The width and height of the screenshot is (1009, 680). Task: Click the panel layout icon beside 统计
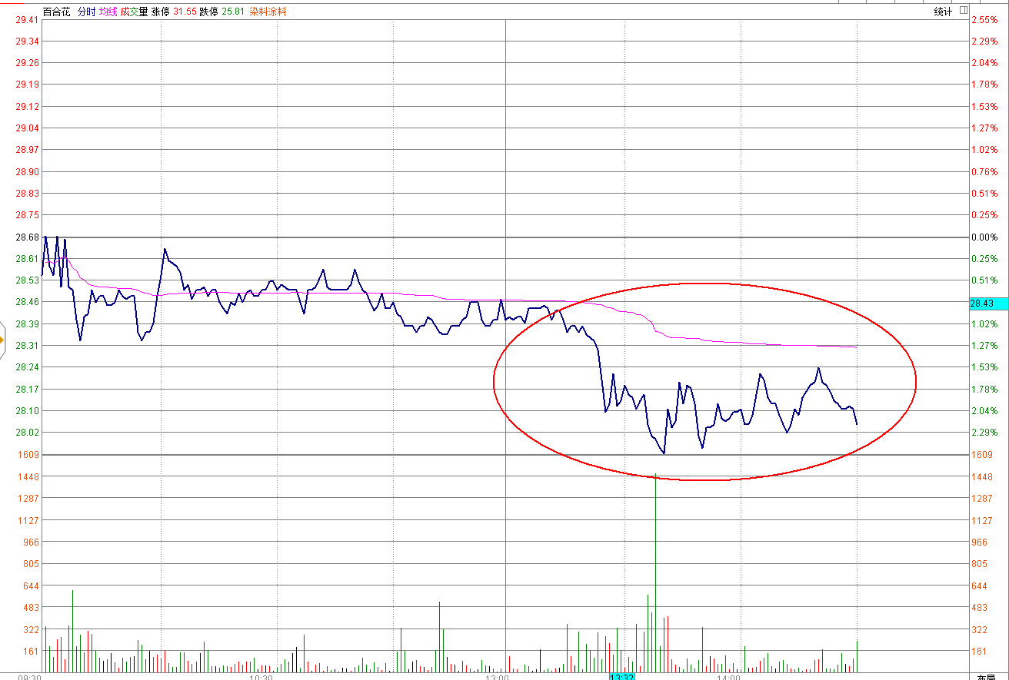(964, 11)
